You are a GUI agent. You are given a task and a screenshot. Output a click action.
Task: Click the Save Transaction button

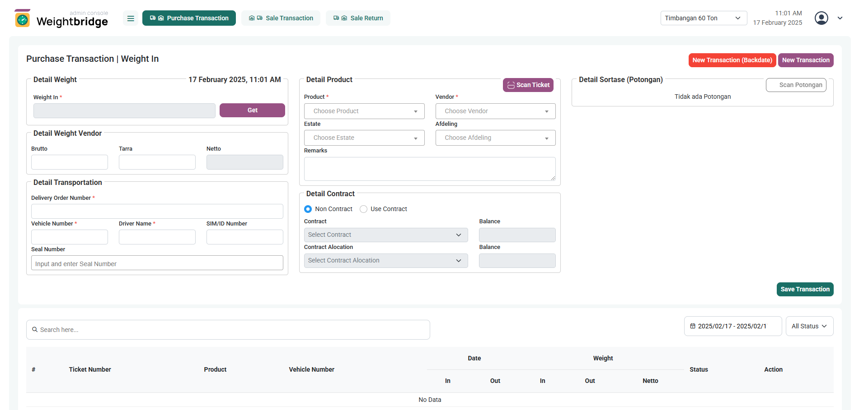tap(805, 289)
